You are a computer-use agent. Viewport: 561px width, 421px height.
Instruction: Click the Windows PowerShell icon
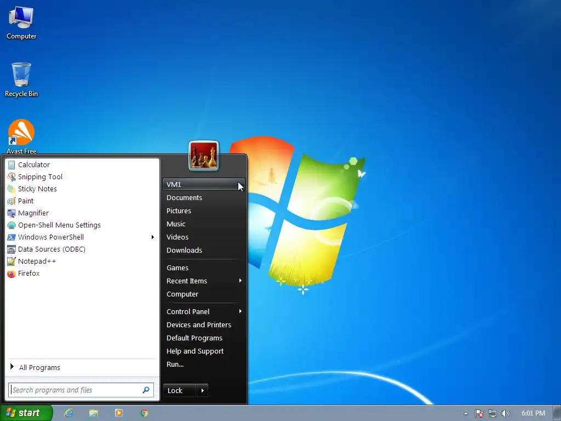[12, 237]
